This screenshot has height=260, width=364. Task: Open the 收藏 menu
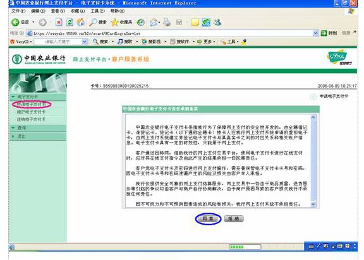78,11
